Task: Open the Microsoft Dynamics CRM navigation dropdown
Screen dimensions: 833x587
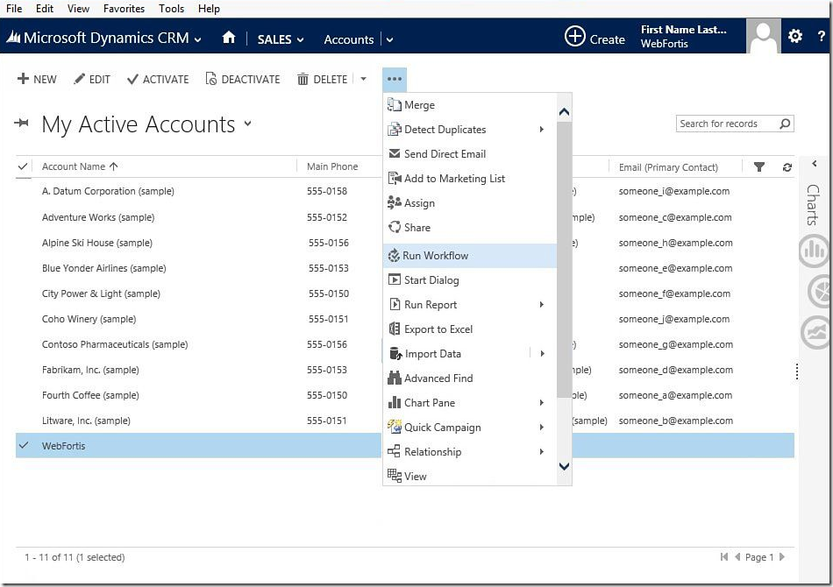Action: 198,39
